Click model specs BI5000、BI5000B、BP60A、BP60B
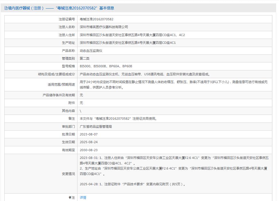This screenshot has width=279, height=201. (106, 66)
